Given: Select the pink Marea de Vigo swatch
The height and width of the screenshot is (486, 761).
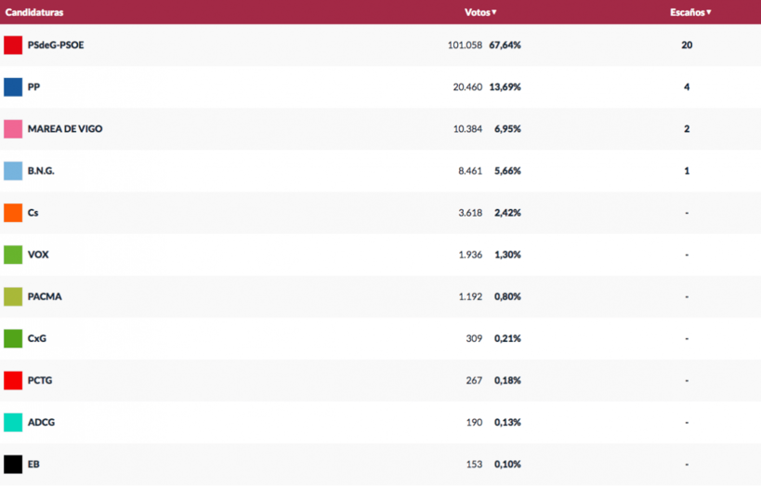Looking at the screenshot, I should [13, 129].
